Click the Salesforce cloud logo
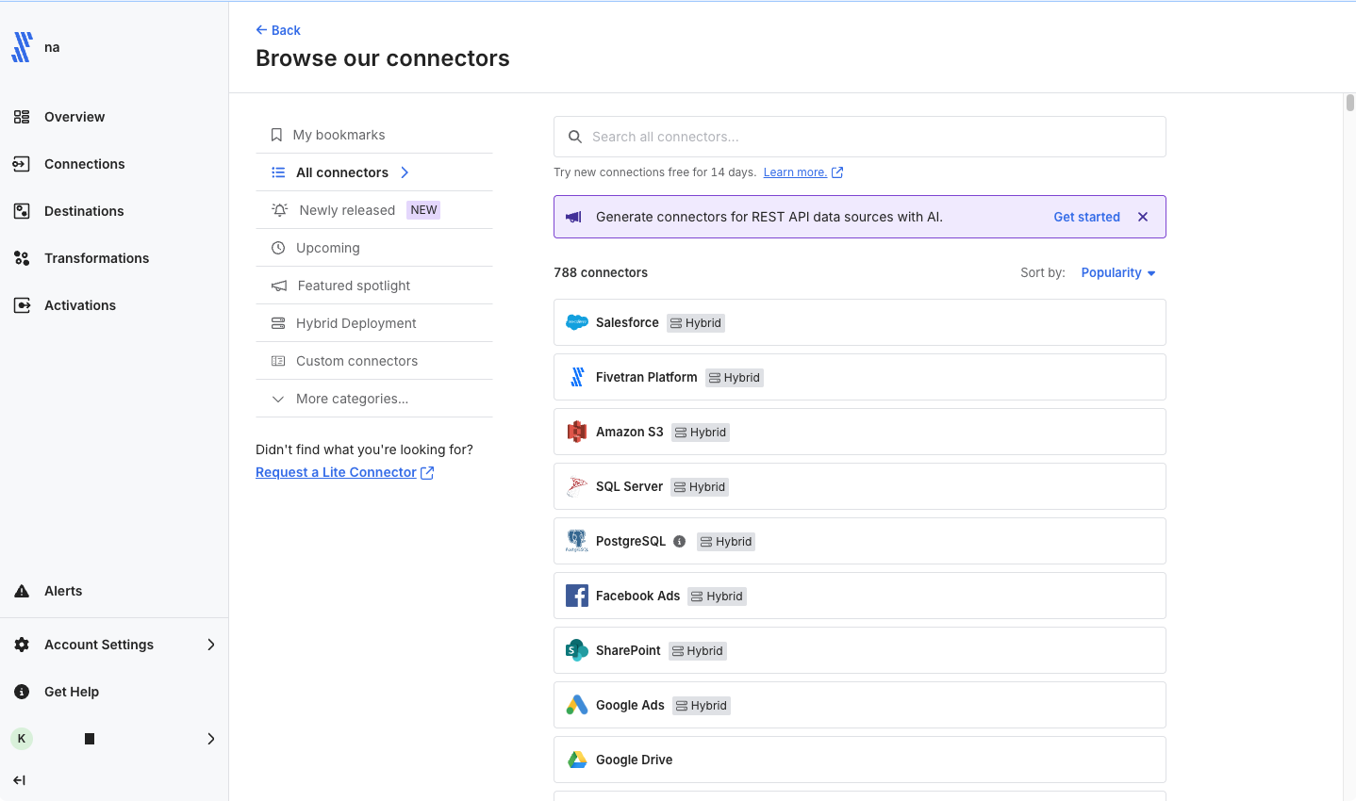The height and width of the screenshot is (801, 1356). [x=577, y=322]
